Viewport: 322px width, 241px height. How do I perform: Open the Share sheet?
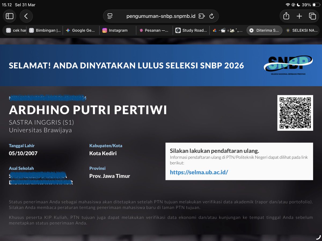286,16
